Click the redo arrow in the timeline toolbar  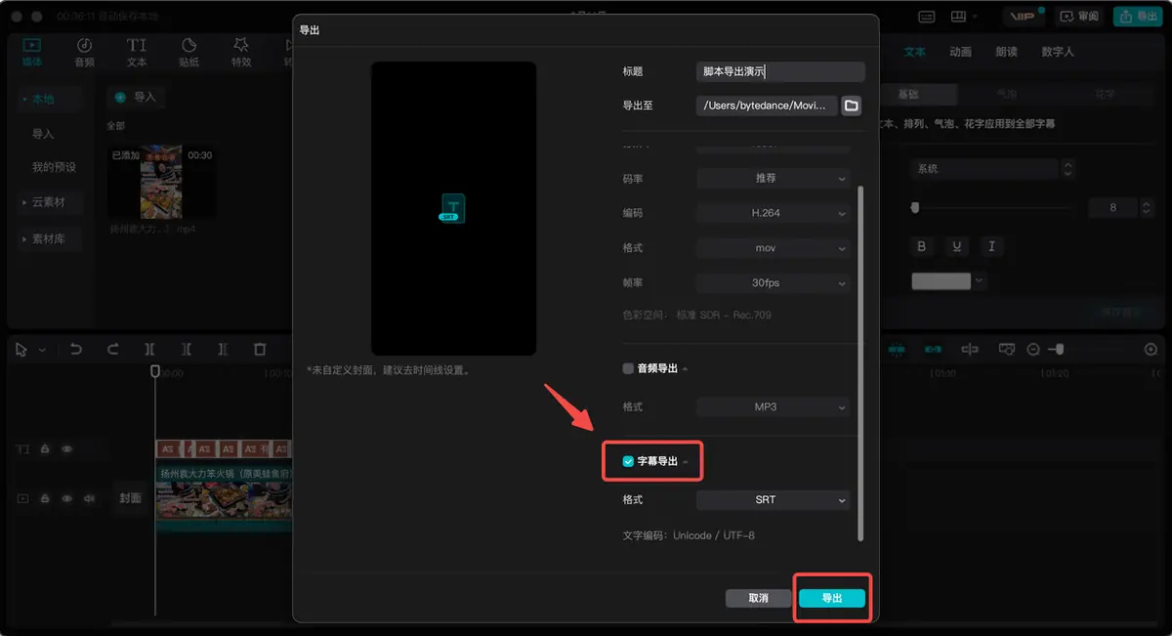(112, 349)
